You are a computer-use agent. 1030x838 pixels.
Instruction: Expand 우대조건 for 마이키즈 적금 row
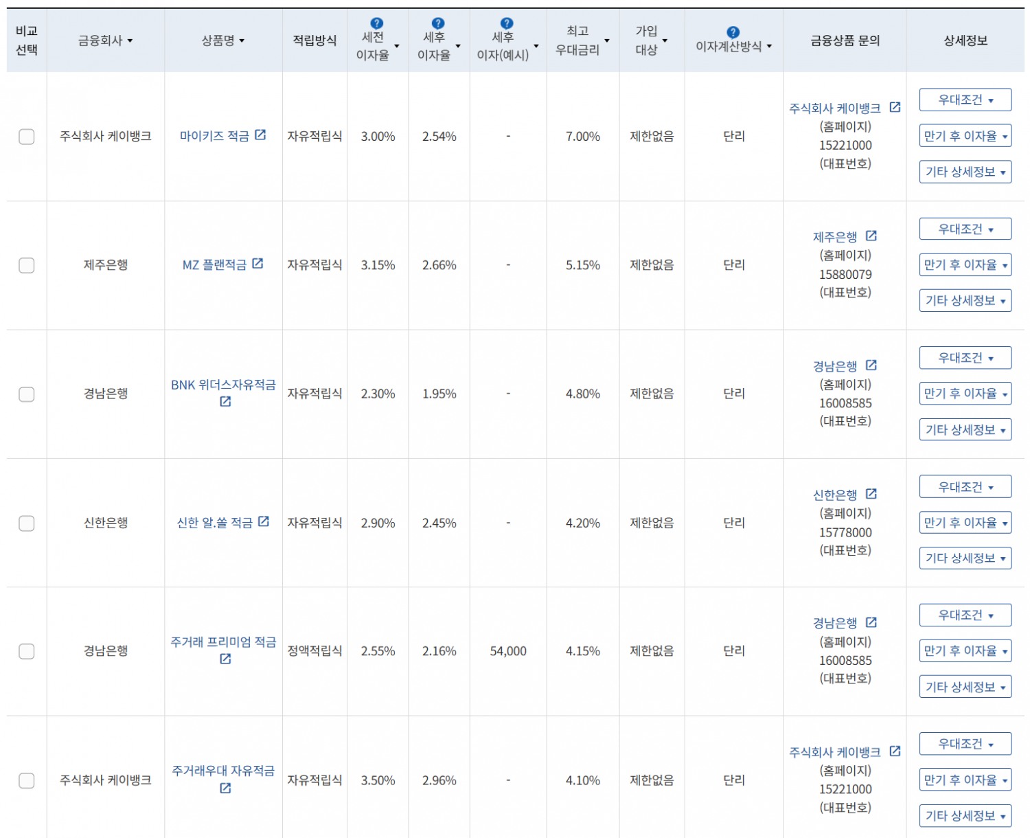tap(965, 100)
